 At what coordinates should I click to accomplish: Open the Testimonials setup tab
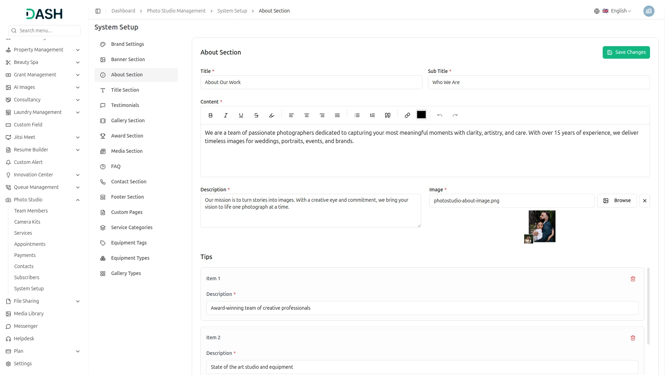click(x=125, y=105)
